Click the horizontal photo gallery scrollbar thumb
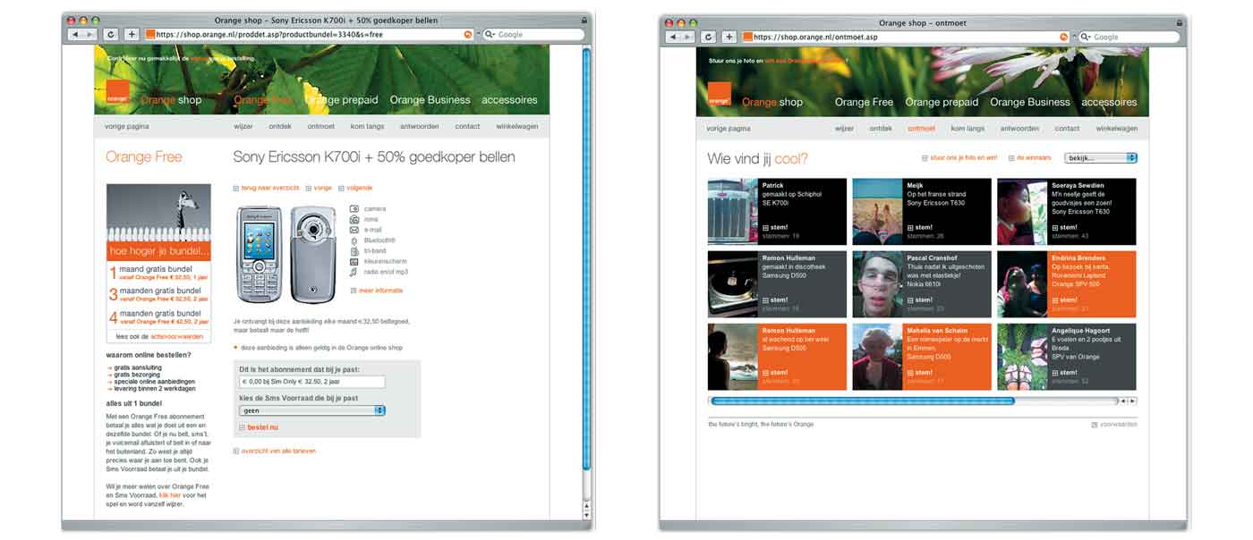The height and width of the screenshot is (540, 1253). click(862, 401)
